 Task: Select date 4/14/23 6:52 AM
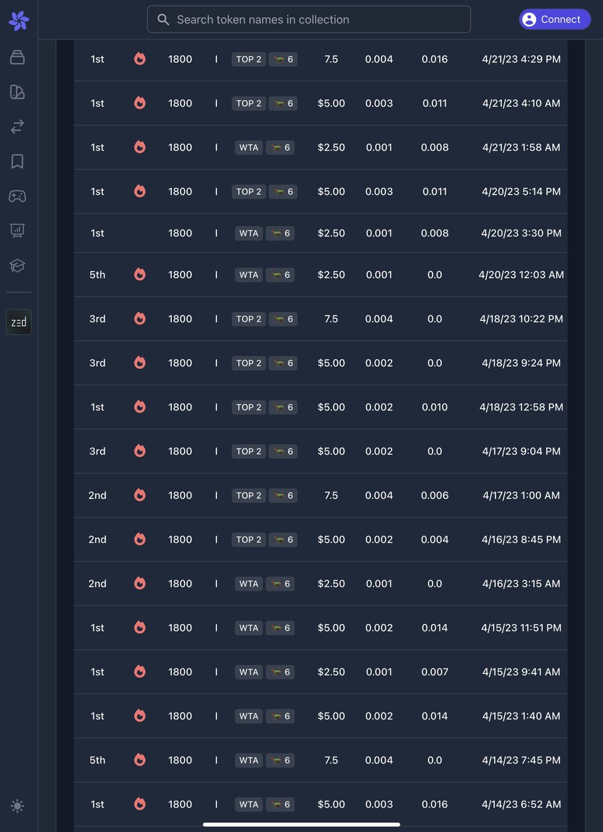(x=521, y=804)
